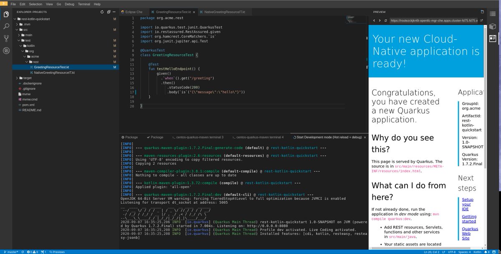Screen dimensions: 501x254
Task: Go back in the Preview browser
Action: [374, 20]
